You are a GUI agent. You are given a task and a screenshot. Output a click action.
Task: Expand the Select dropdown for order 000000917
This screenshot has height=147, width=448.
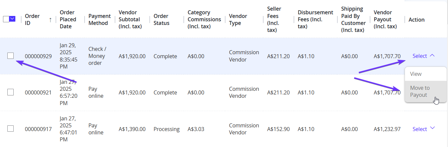point(424,129)
